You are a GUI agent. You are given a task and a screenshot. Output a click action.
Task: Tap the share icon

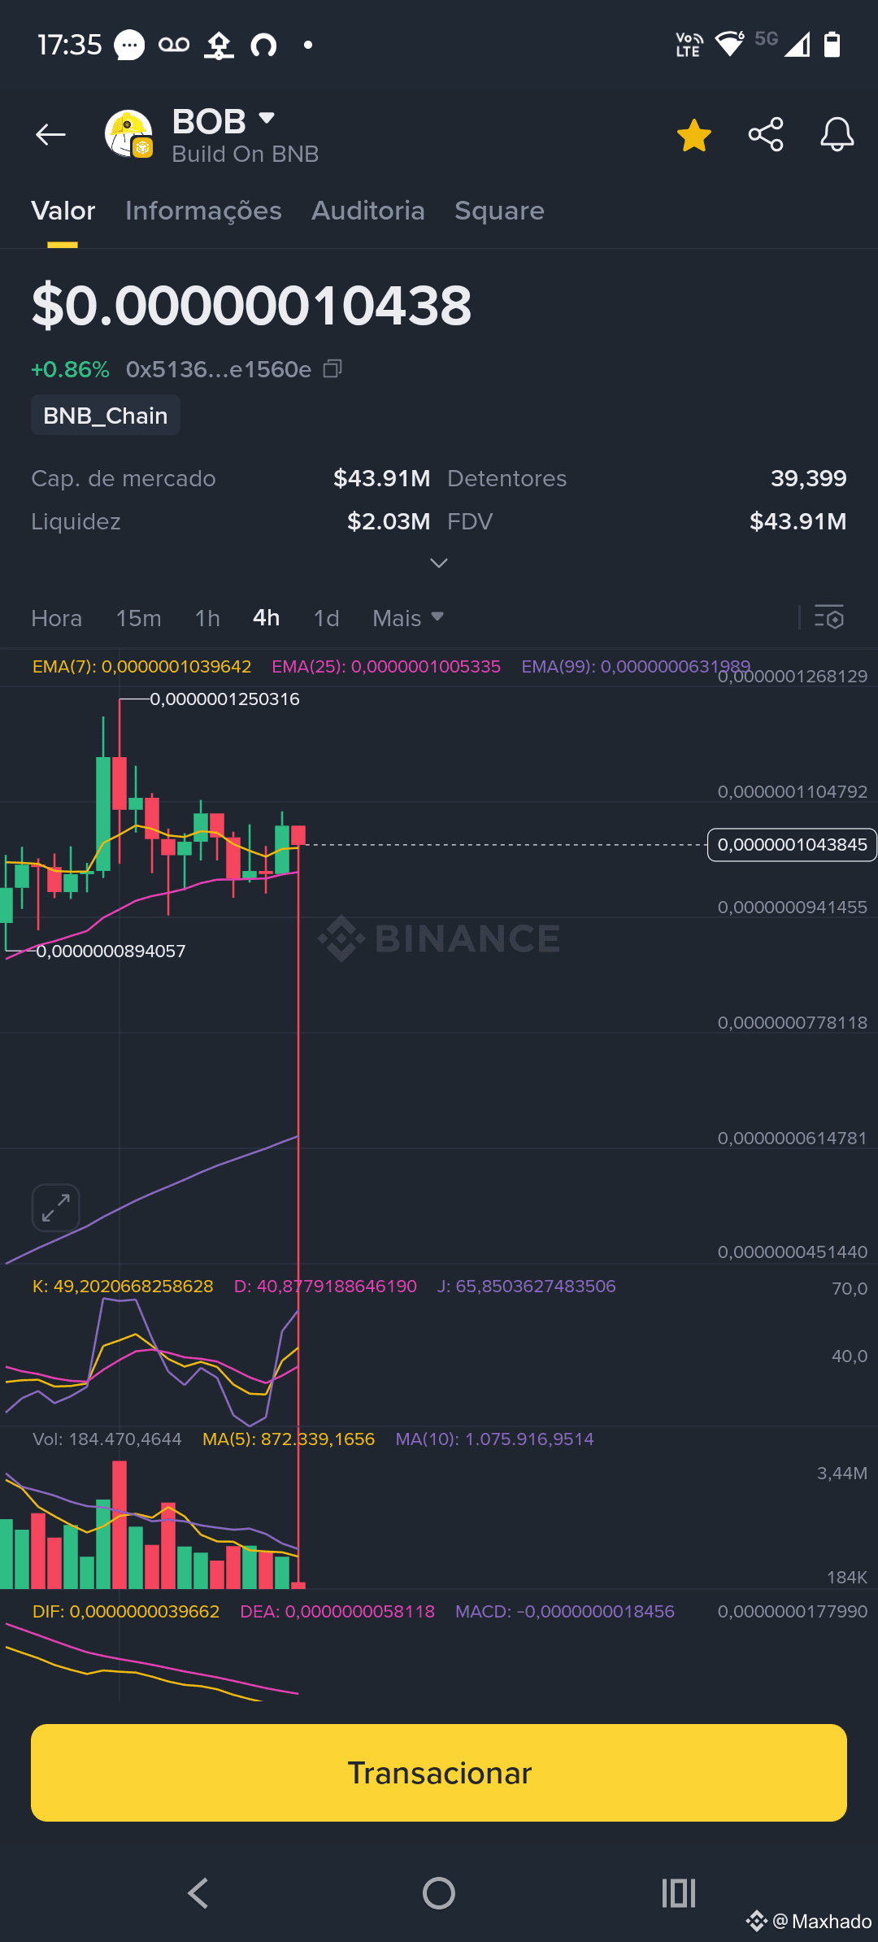[x=766, y=134]
